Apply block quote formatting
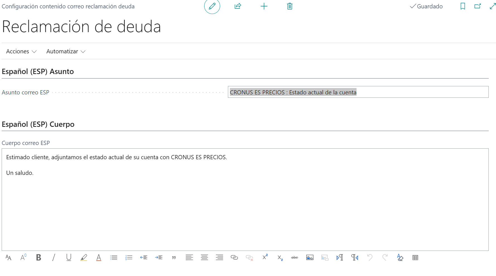This screenshot has width=496, height=276. coord(174,258)
